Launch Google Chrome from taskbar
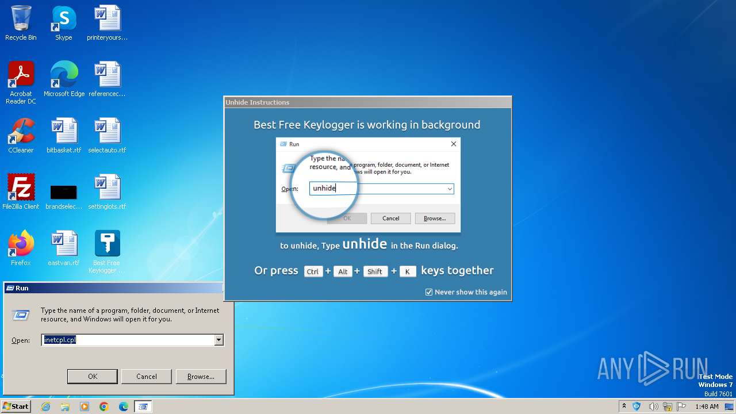Screen dimensions: 736x414 104,407
